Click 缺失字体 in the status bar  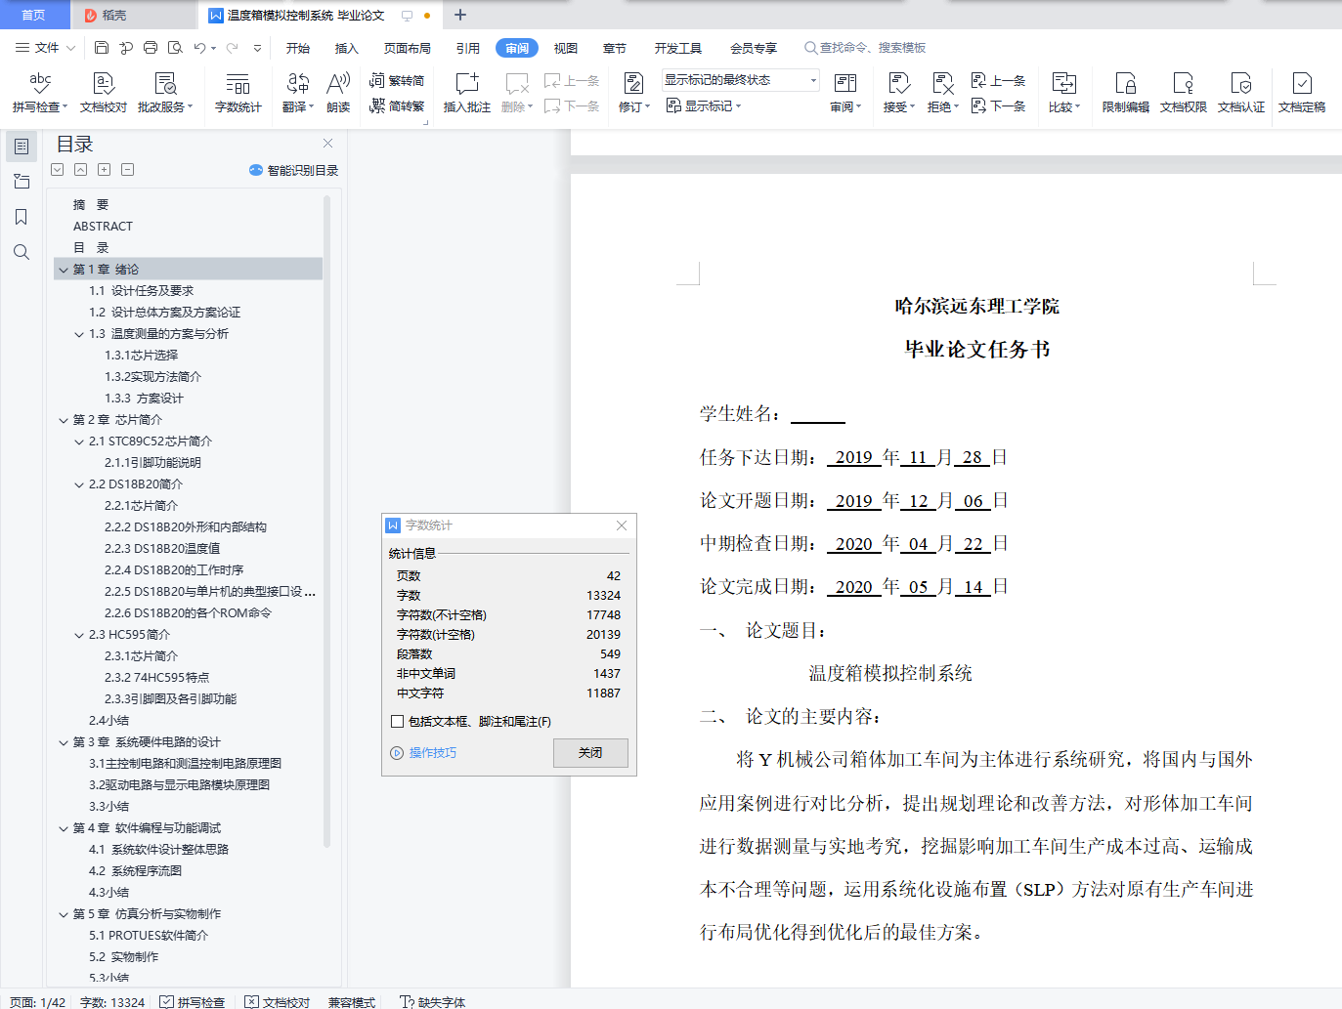(x=432, y=1002)
